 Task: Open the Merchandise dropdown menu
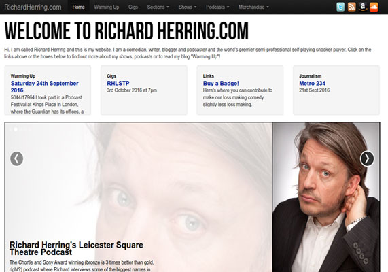click(x=253, y=7)
